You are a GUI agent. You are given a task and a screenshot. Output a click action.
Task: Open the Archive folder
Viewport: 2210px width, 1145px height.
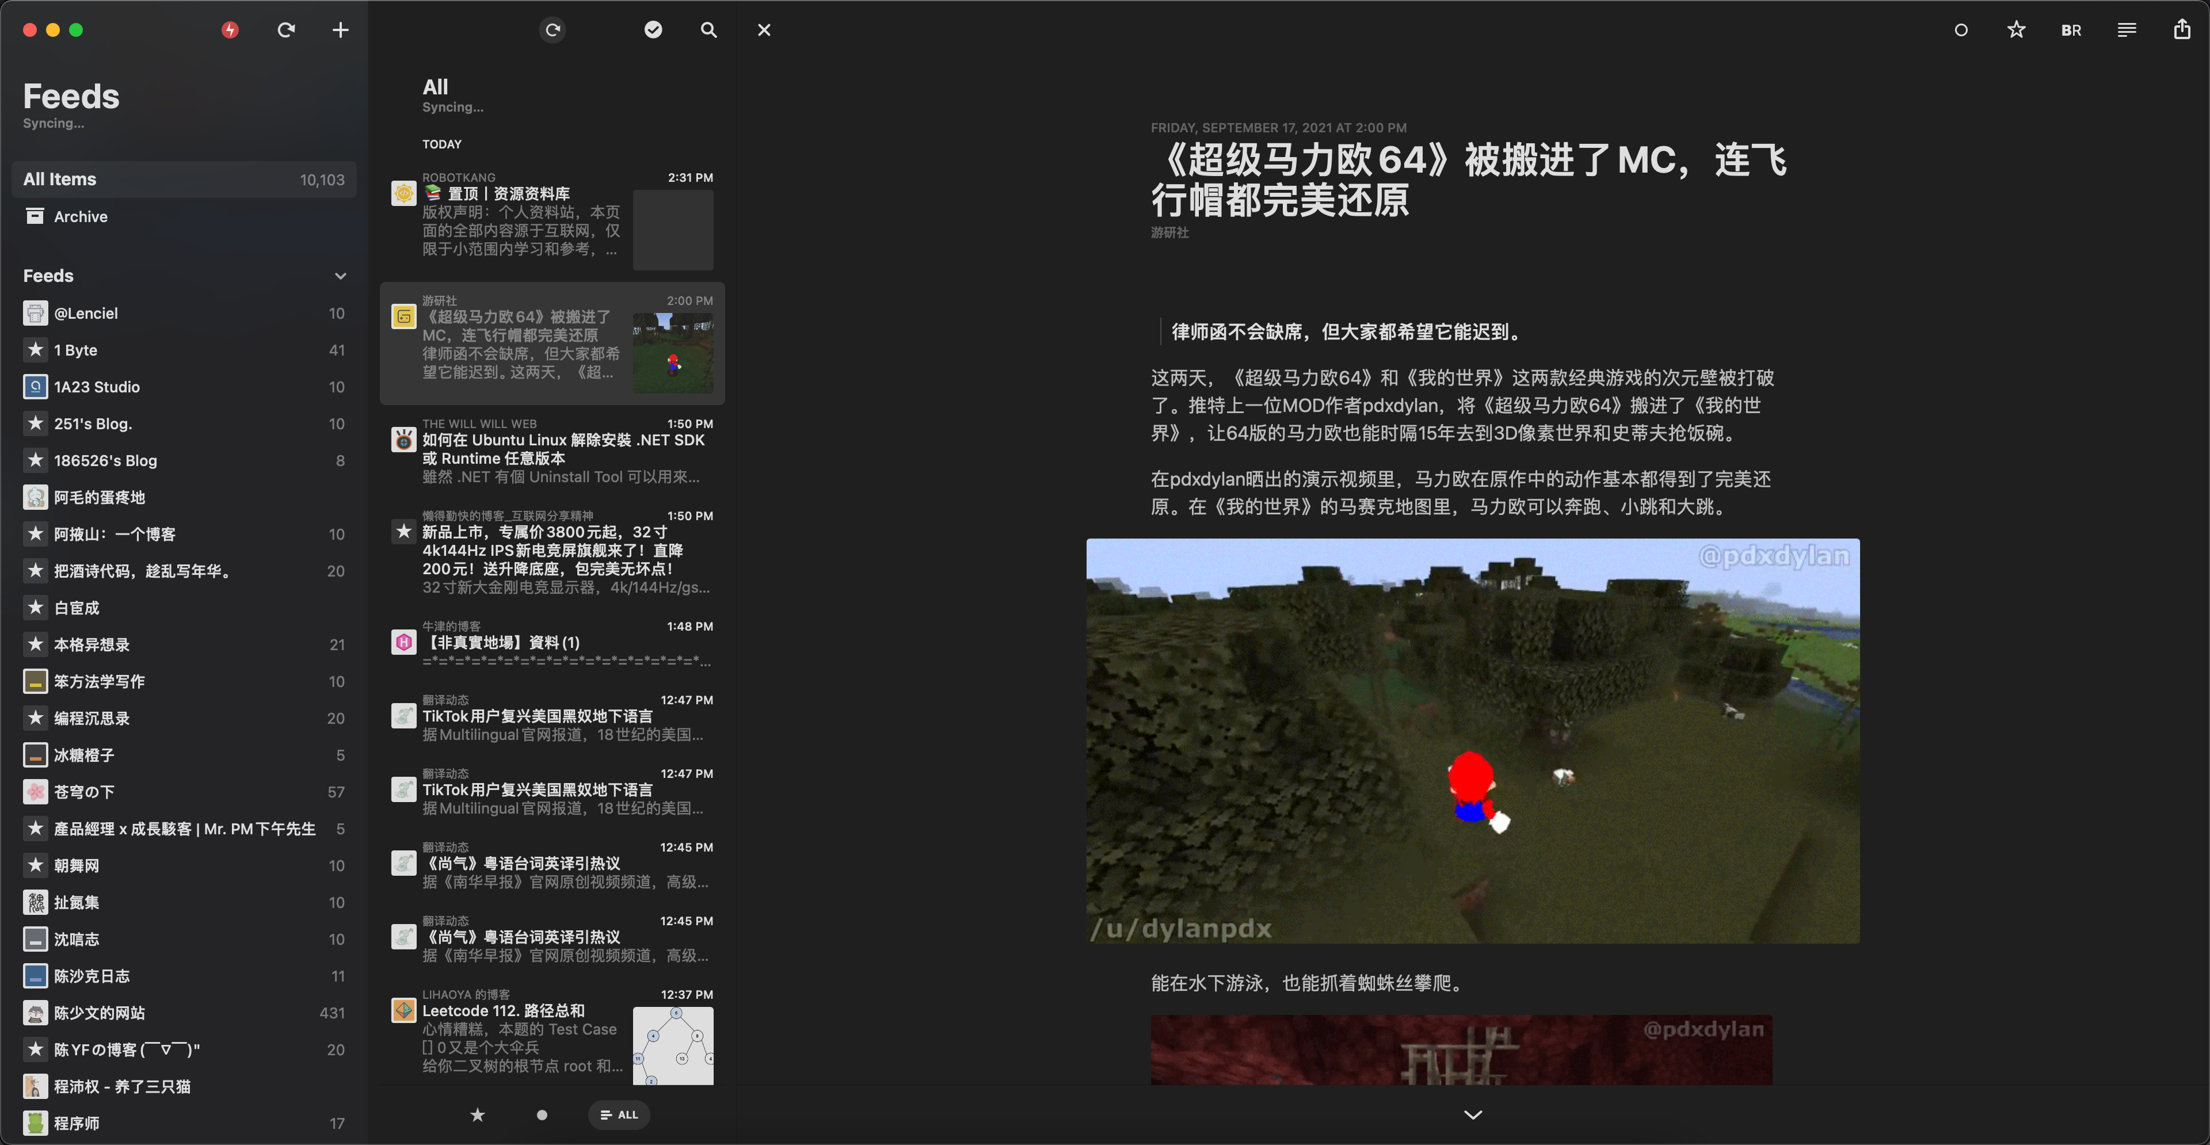pos(81,217)
